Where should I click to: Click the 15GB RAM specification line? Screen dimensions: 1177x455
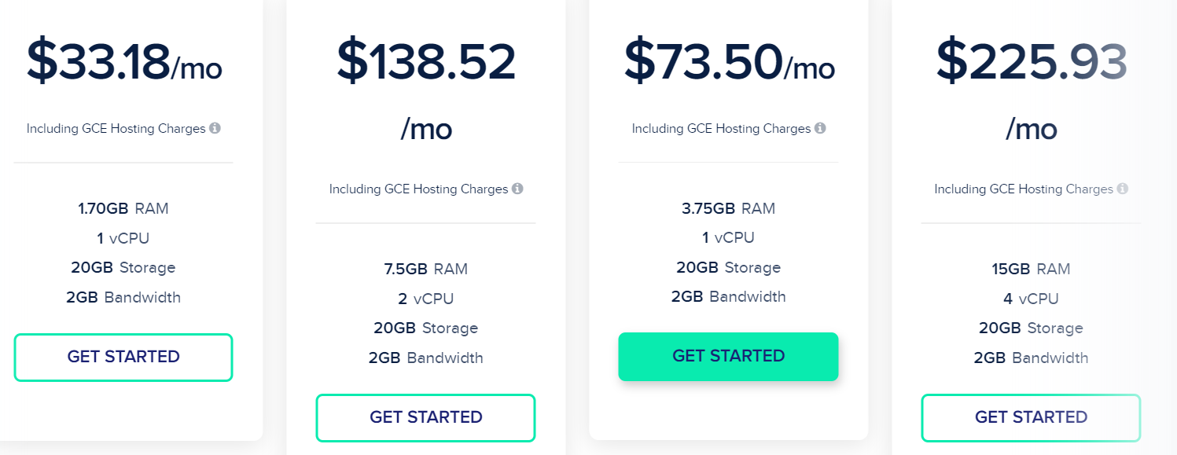tap(1032, 269)
